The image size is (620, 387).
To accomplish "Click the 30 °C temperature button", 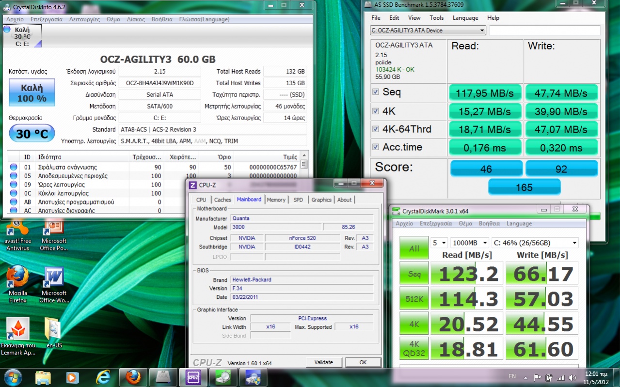I will pyautogui.click(x=32, y=134).
